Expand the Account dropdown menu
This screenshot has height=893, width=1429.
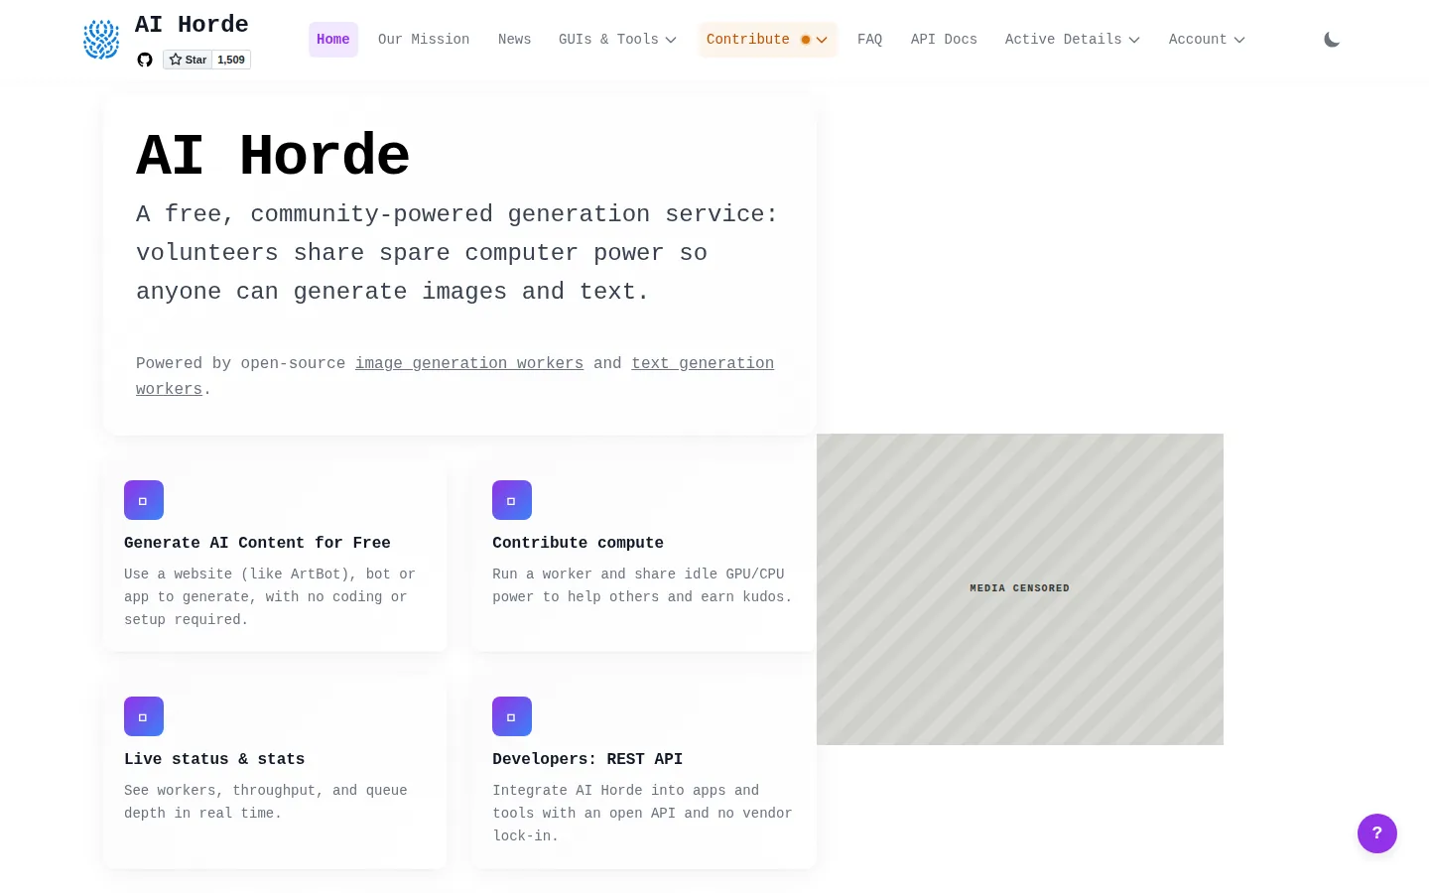(1207, 40)
